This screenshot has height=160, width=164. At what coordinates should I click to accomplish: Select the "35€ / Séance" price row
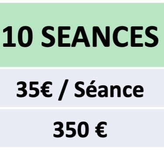[82, 88]
